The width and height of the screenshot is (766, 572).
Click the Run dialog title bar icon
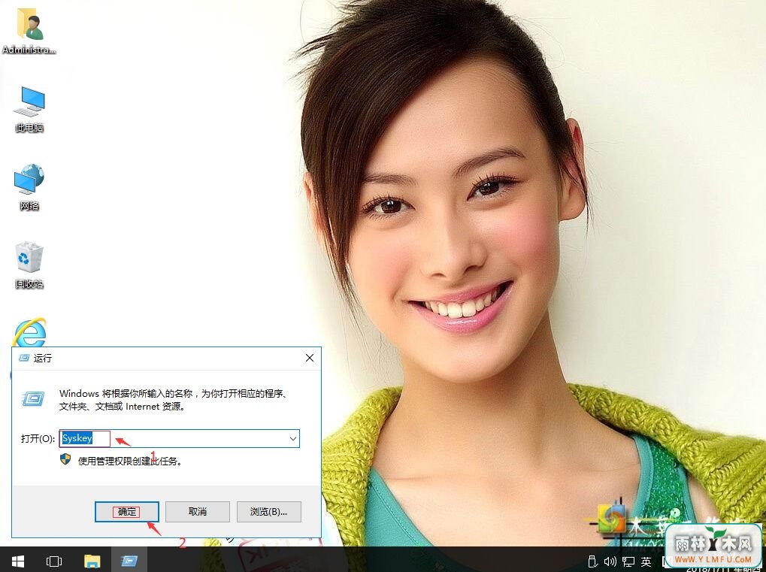click(23, 358)
